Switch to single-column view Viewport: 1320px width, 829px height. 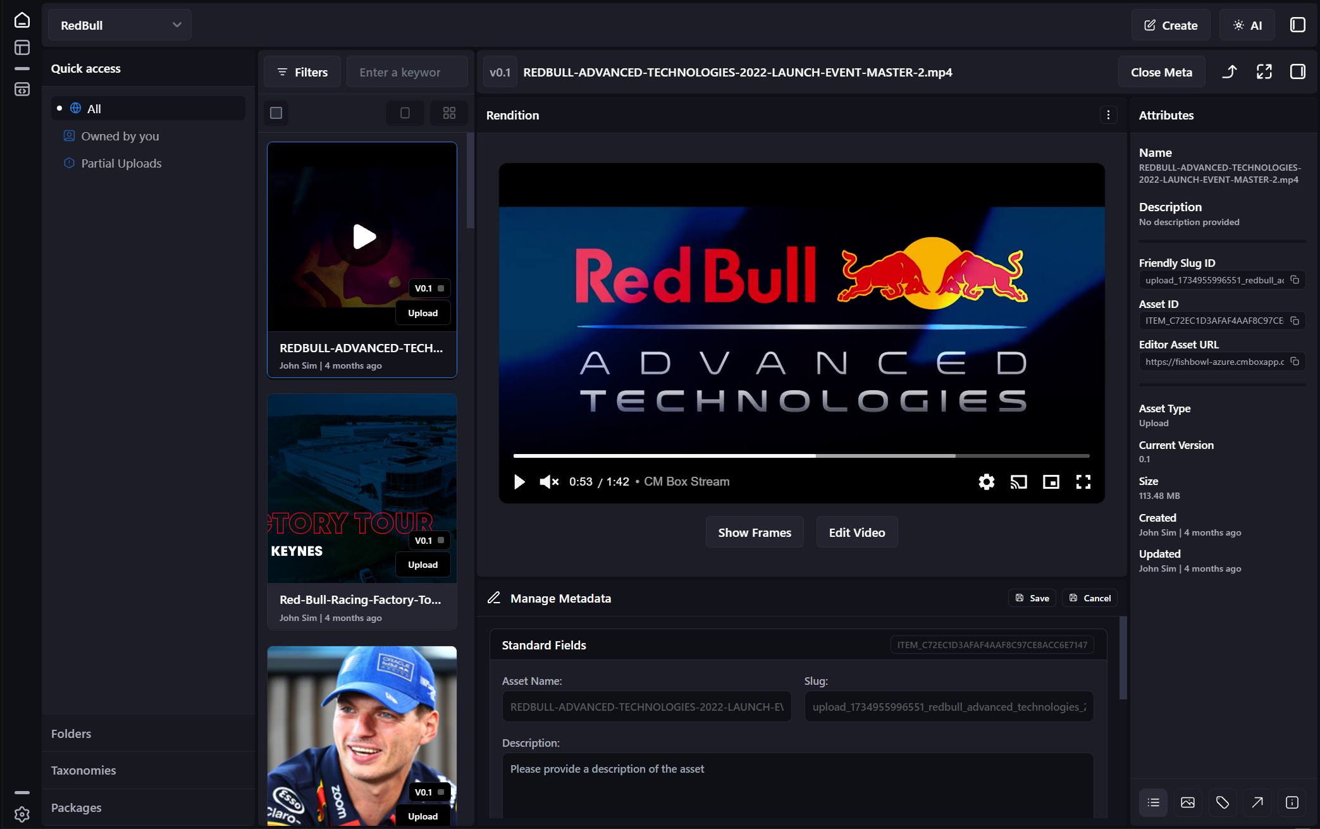pos(405,113)
